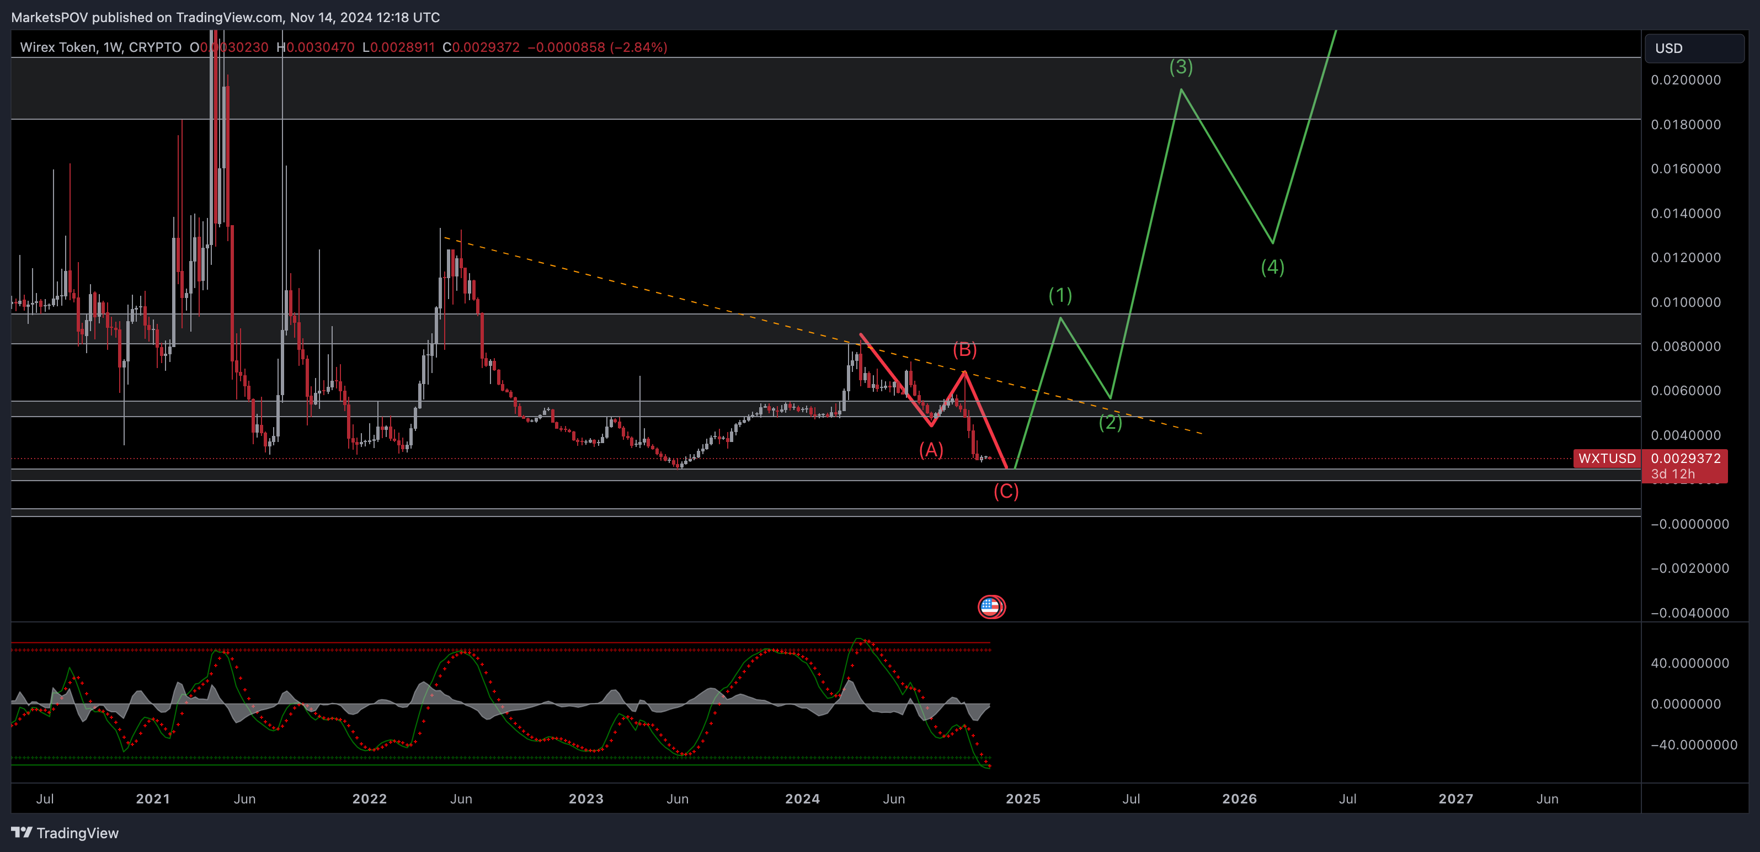Click the close value C0.0029372
The image size is (1760, 852).
click(x=481, y=47)
